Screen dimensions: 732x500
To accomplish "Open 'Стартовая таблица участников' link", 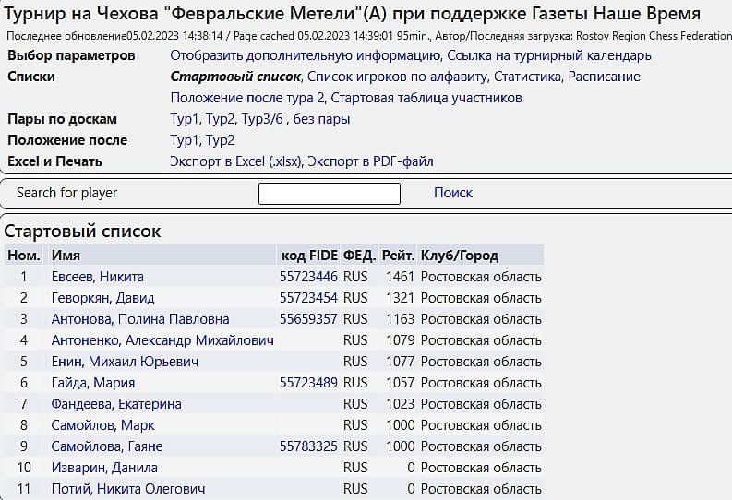I will coord(426,98).
